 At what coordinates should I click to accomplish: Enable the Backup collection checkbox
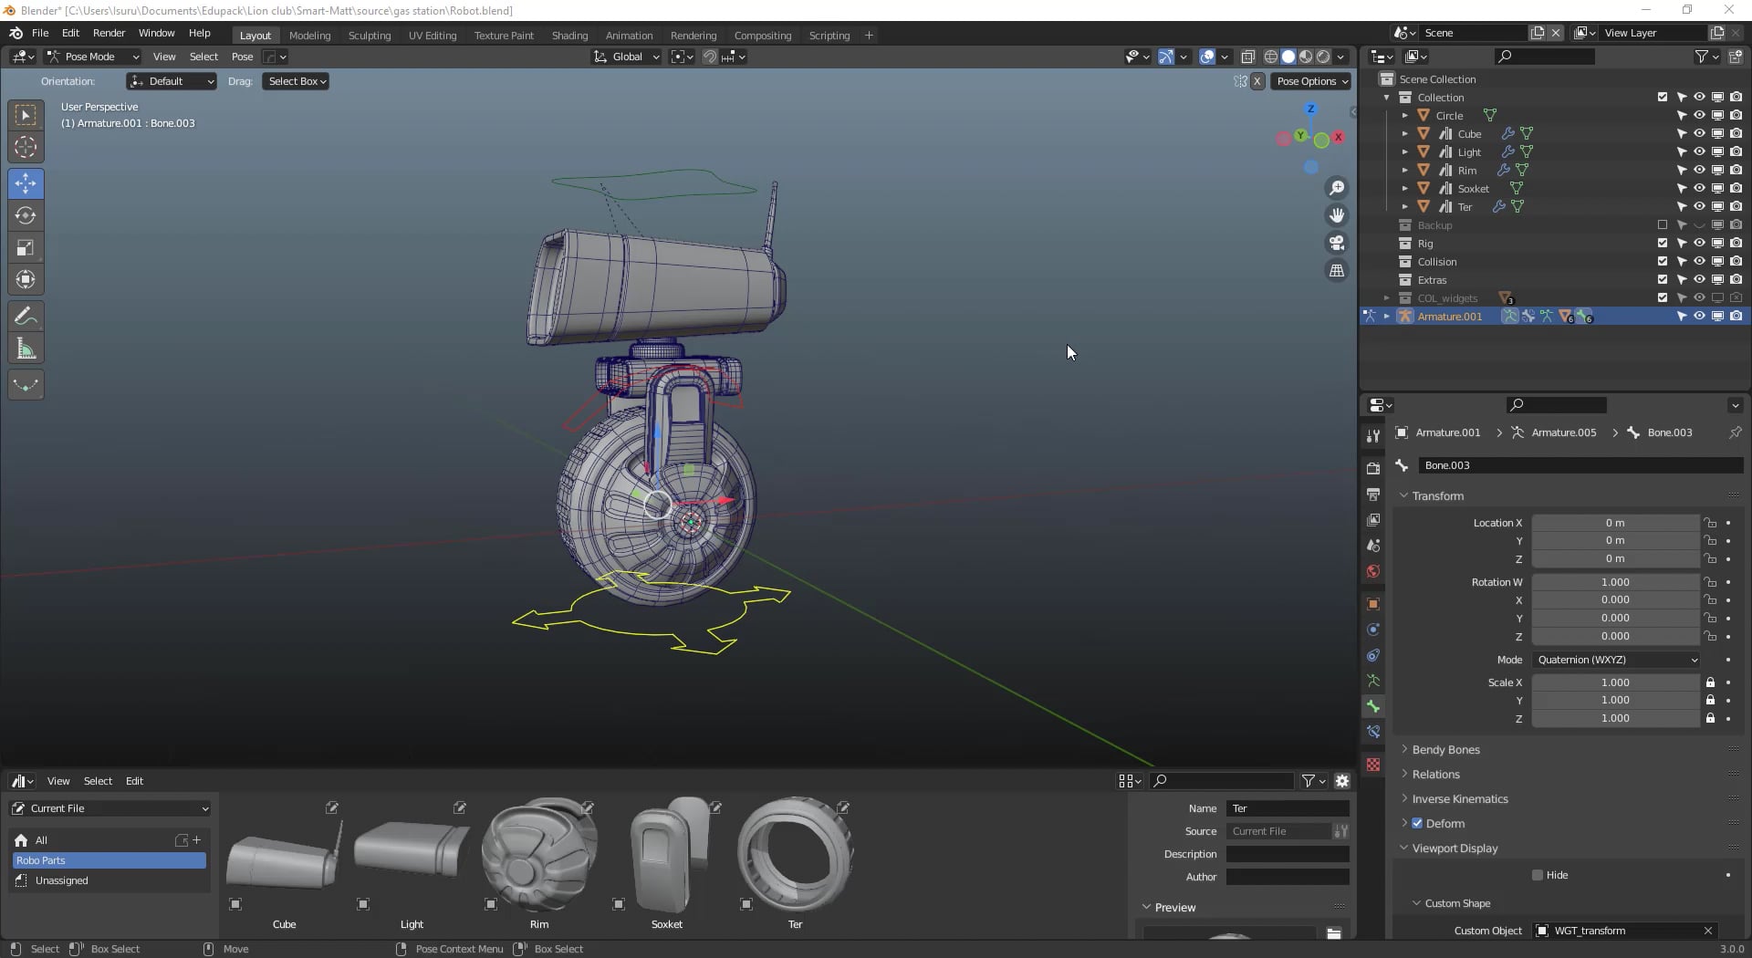[x=1663, y=224]
